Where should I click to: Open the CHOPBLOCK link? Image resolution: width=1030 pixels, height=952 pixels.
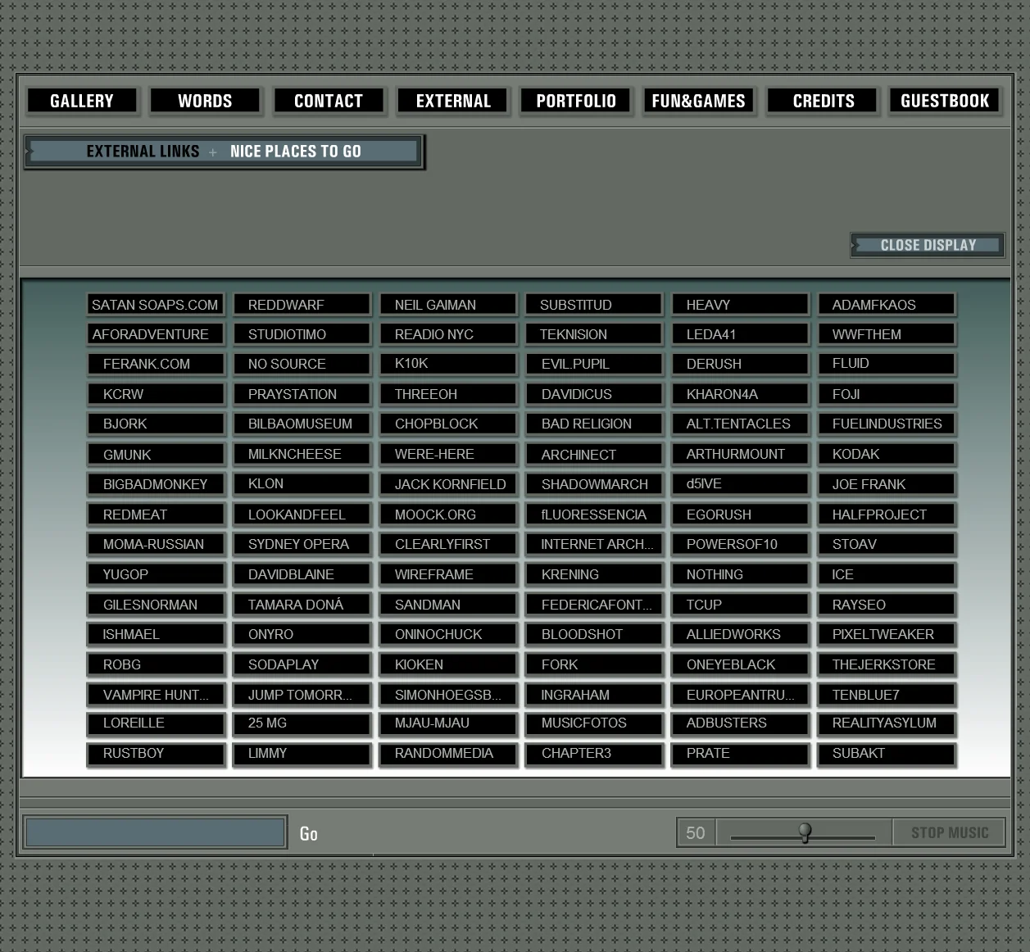[448, 424]
